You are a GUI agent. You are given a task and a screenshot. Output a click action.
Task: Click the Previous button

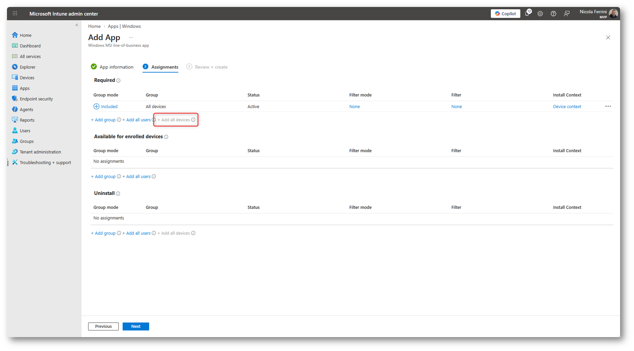coord(103,326)
